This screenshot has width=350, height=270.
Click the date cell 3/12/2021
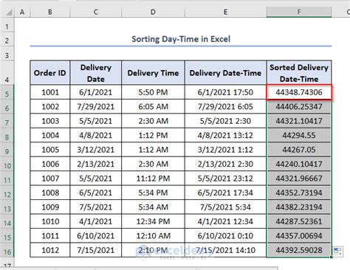pyautogui.click(x=96, y=150)
